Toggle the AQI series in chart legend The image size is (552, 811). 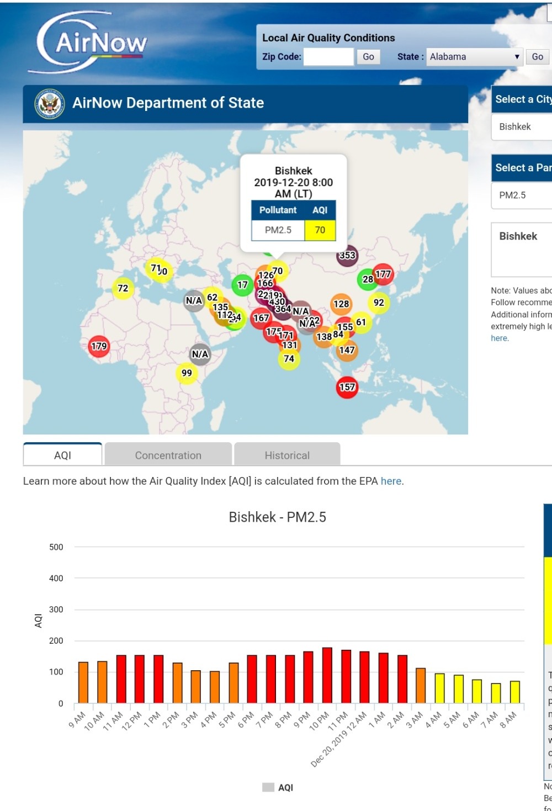[278, 787]
